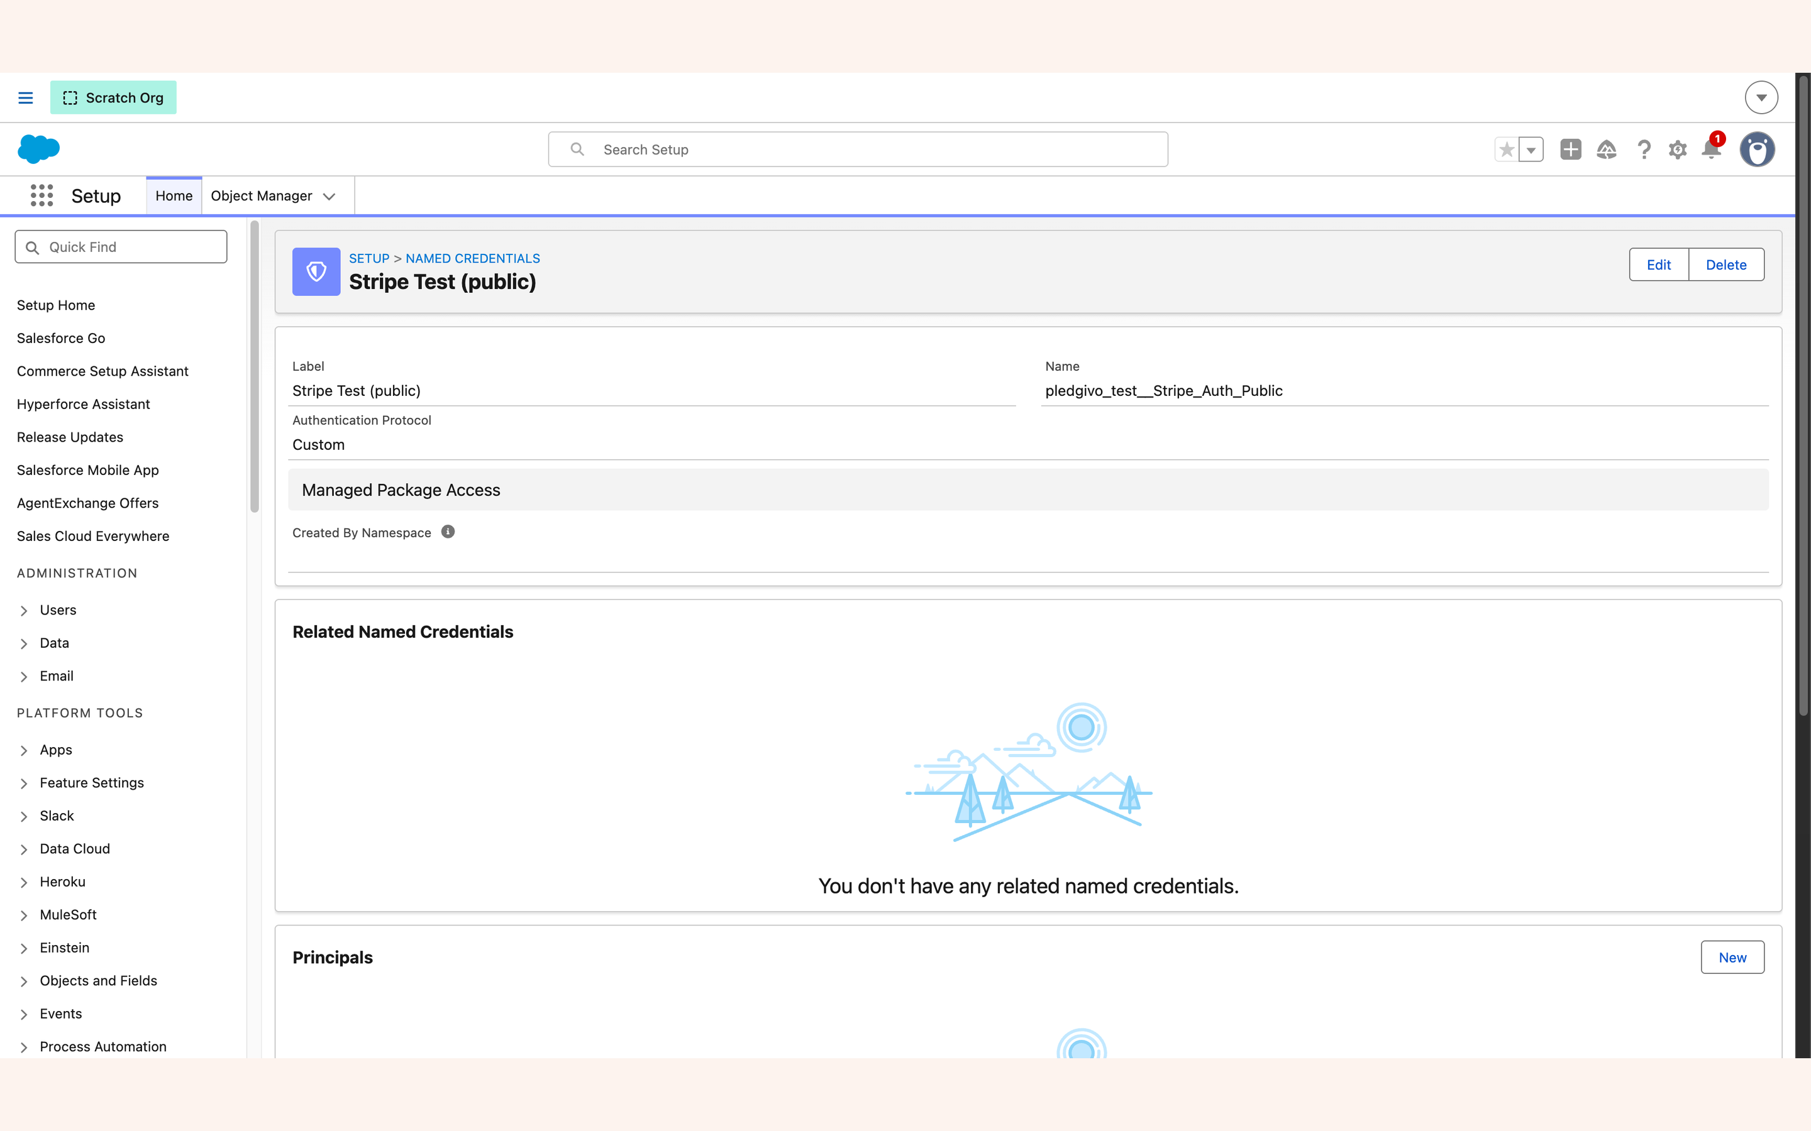Open Sales Cloud Everywhere

coord(94,535)
